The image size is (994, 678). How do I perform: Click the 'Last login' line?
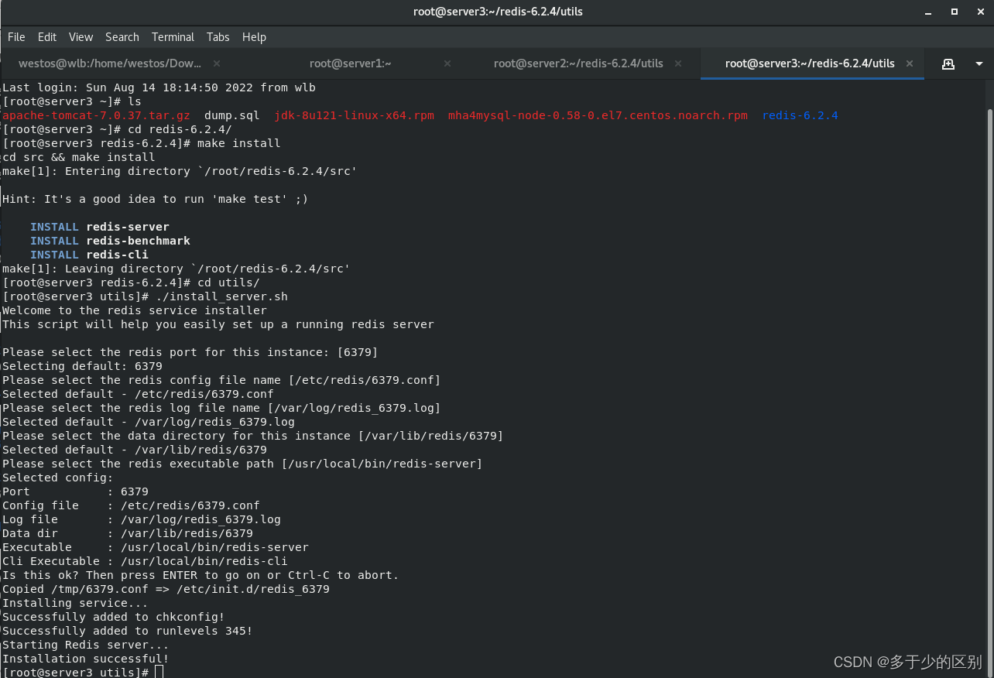159,87
